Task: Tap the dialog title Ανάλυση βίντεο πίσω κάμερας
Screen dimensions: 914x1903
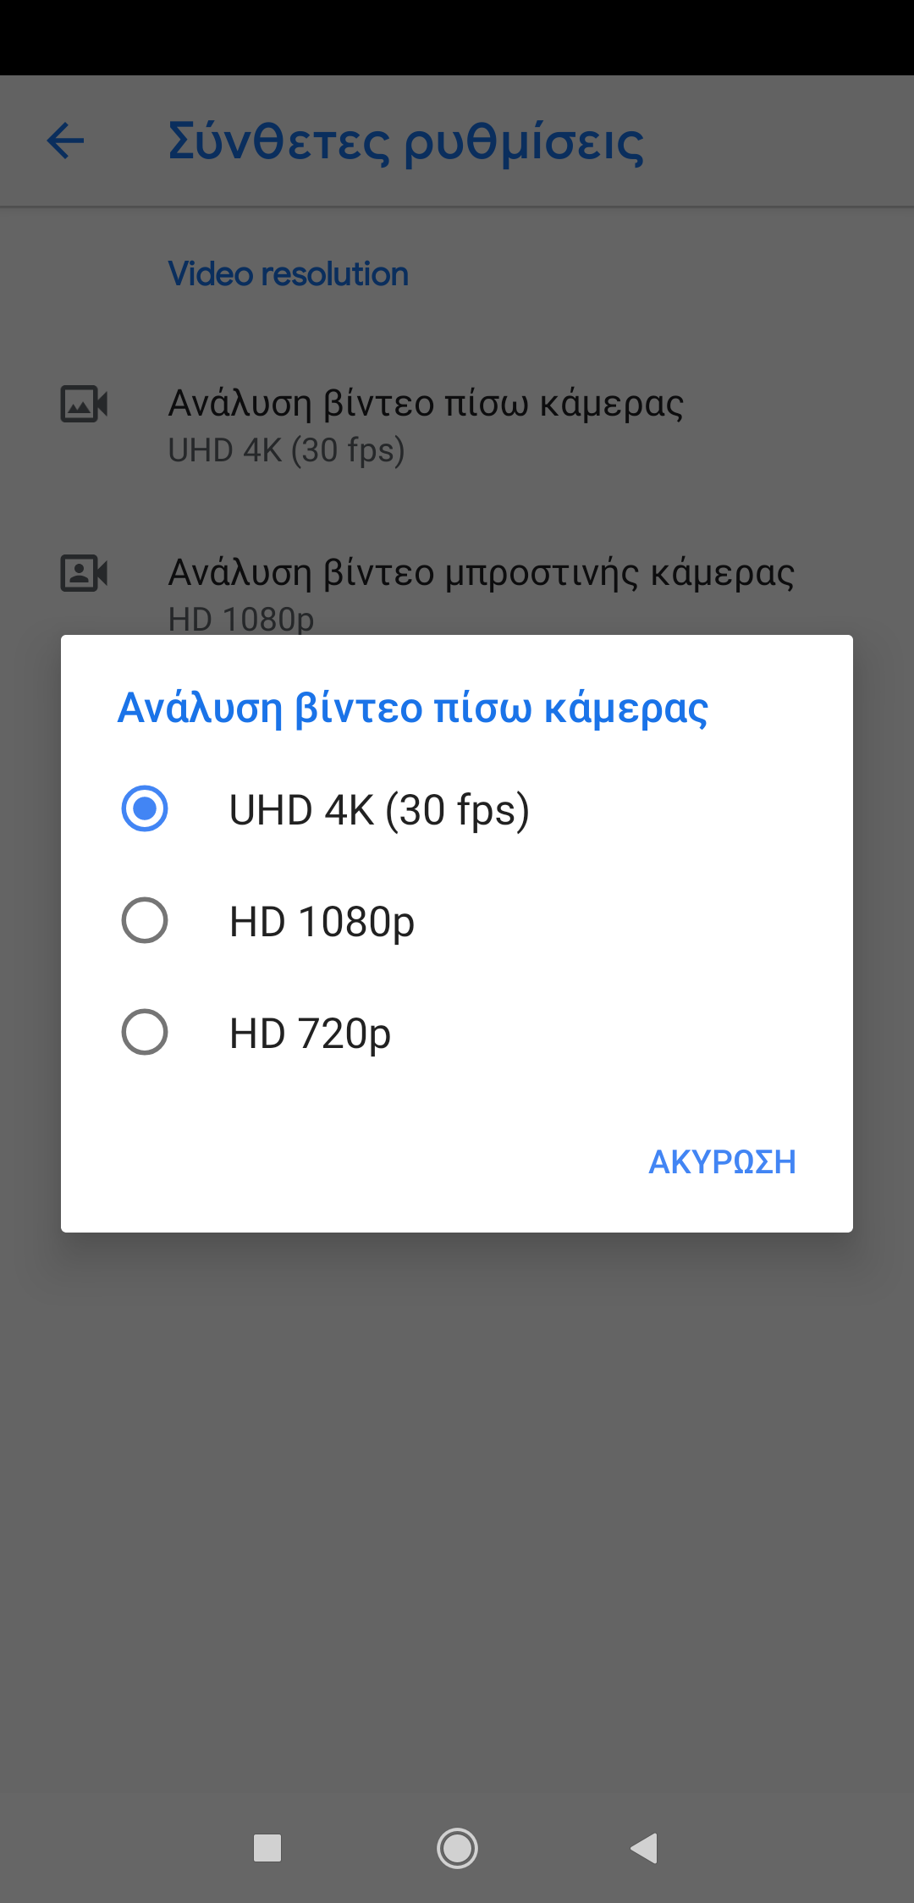Action: tap(413, 709)
